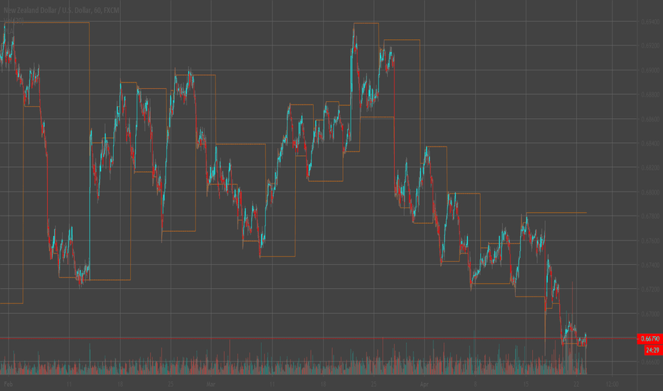The width and height of the screenshot is (663, 391).
Task: Click the Apr label on the time axis
Action: coord(425,384)
